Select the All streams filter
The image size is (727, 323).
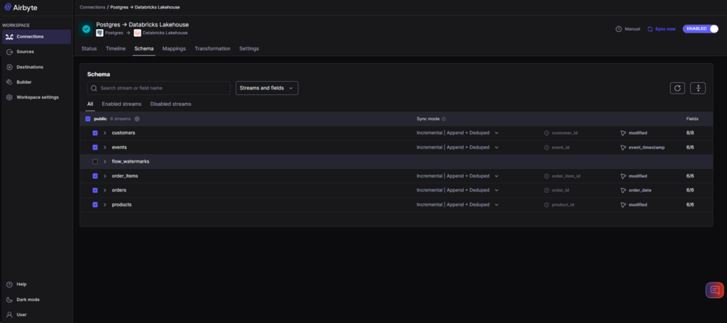coord(90,104)
